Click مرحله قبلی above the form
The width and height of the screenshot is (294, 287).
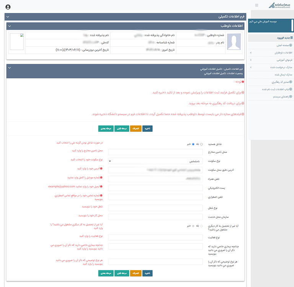point(122,128)
